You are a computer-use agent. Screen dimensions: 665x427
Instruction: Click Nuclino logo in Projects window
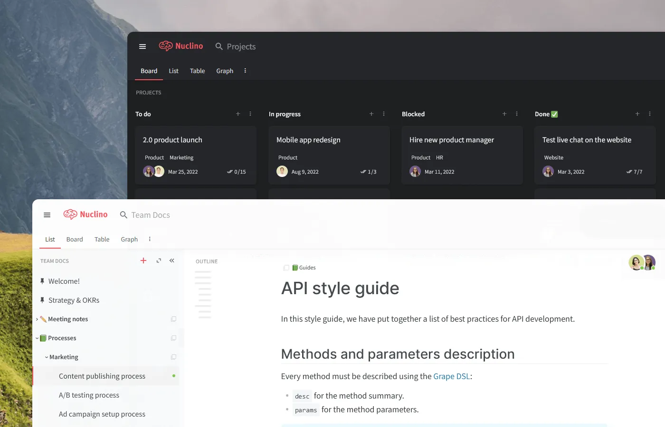pyautogui.click(x=181, y=46)
